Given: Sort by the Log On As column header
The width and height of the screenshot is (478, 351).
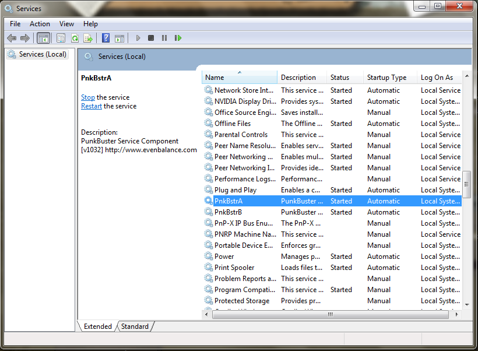Looking at the screenshot, I should [440, 78].
